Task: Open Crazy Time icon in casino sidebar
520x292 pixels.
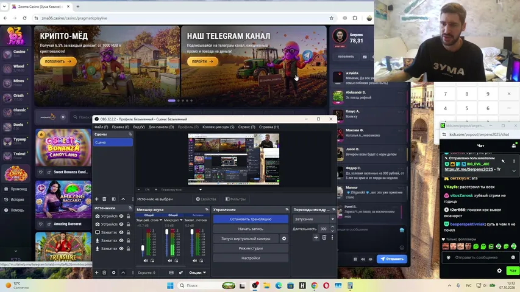Action: (16, 173)
